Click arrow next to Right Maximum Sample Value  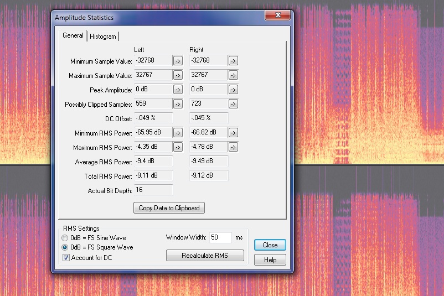(233, 75)
